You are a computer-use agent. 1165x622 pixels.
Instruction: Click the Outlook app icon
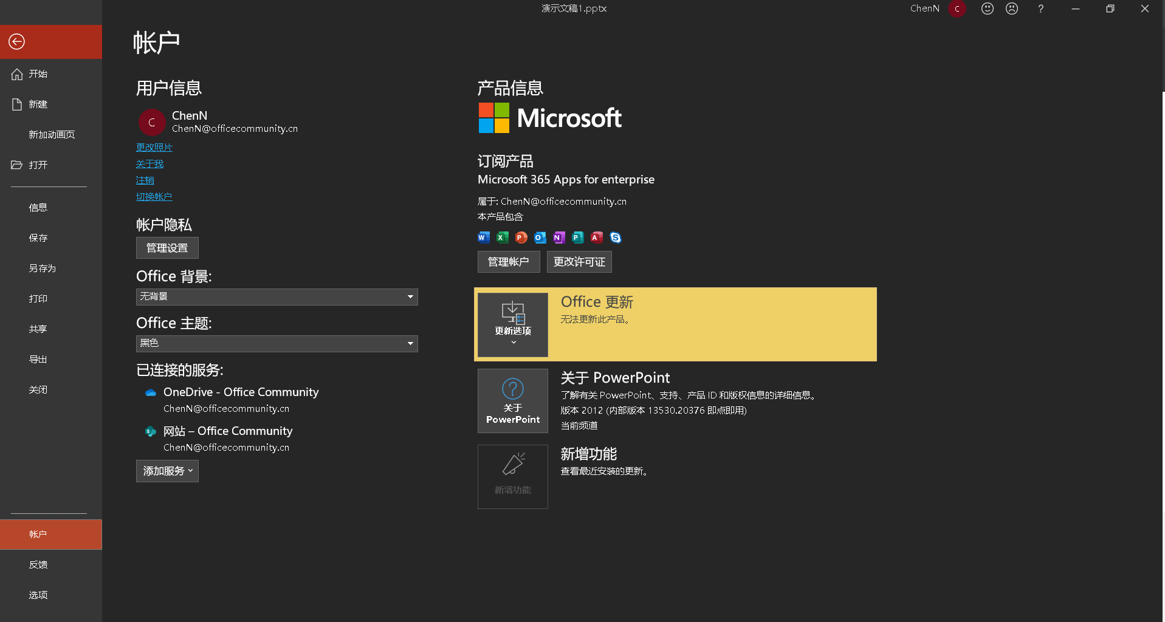coord(540,238)
